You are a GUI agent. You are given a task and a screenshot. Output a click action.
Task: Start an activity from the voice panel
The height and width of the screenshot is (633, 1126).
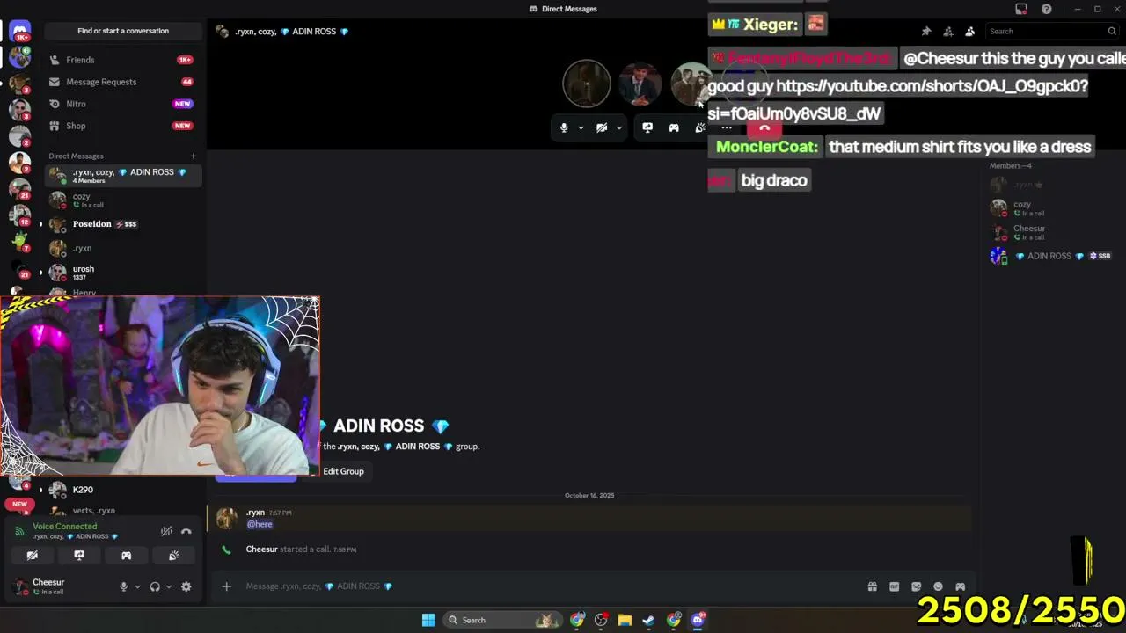point(127,556)
